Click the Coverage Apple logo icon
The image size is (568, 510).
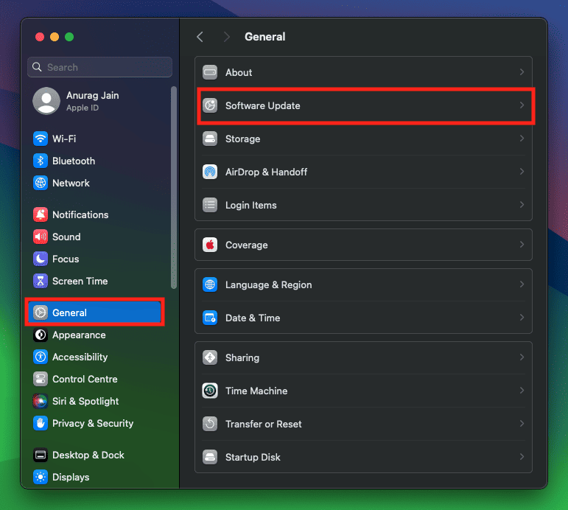pyautogui.click(x=210, y=245)
